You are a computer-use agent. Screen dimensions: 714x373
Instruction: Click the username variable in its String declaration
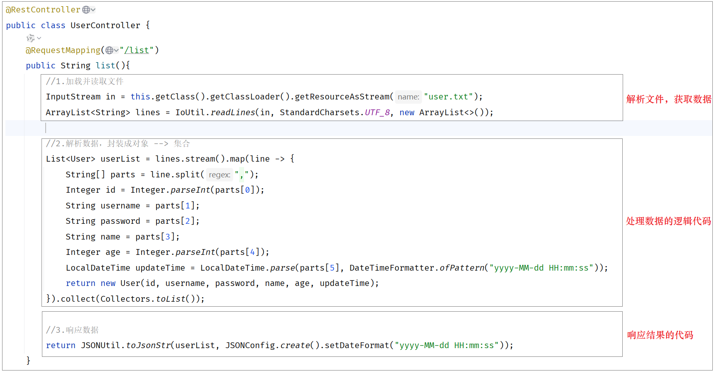[120, 206]
